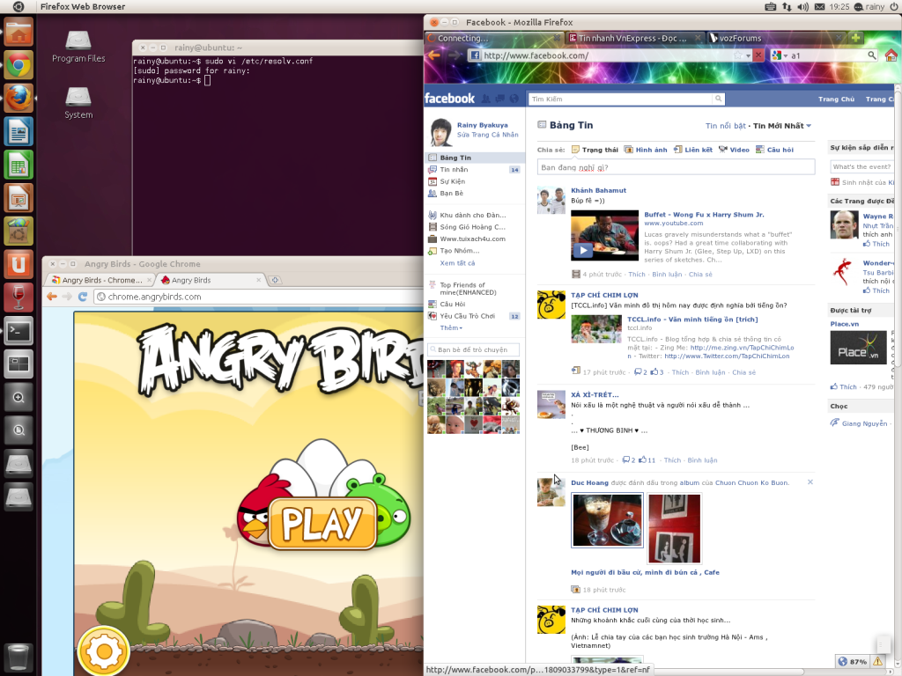The image size is (902, 676).
Task: Bookmark the page with the star icon
Action: pos(737,55)
